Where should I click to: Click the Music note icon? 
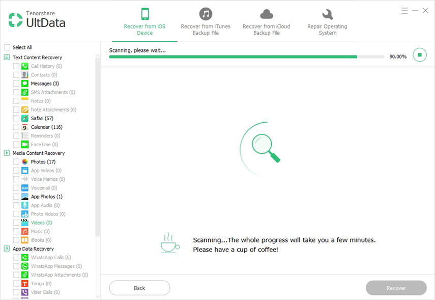[25, 231]
